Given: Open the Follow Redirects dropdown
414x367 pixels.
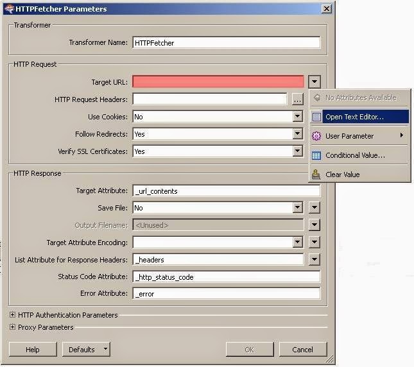Looking at the screenshot, I should click(x=298, y=133).
